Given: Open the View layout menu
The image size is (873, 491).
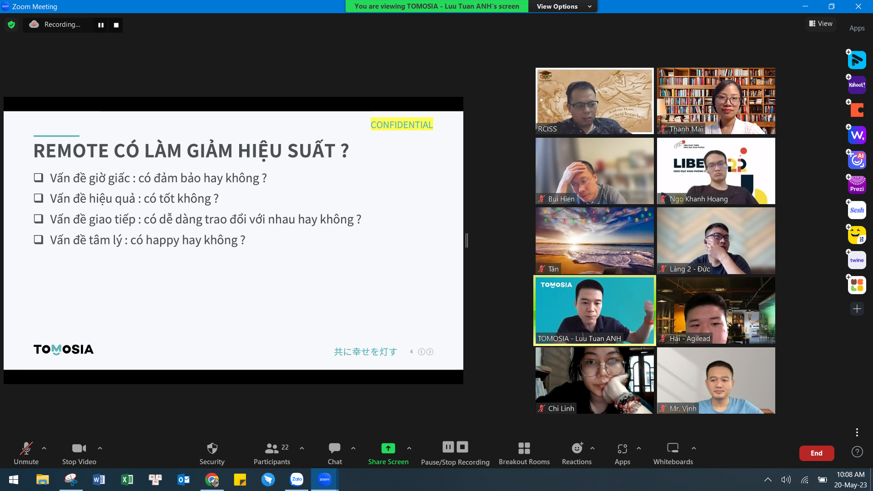Looking at the screenshot, I should [x=821, y=24].
